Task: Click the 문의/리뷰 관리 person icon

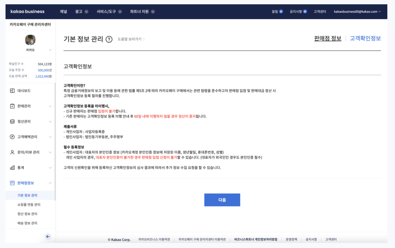Action: (12, 152)
